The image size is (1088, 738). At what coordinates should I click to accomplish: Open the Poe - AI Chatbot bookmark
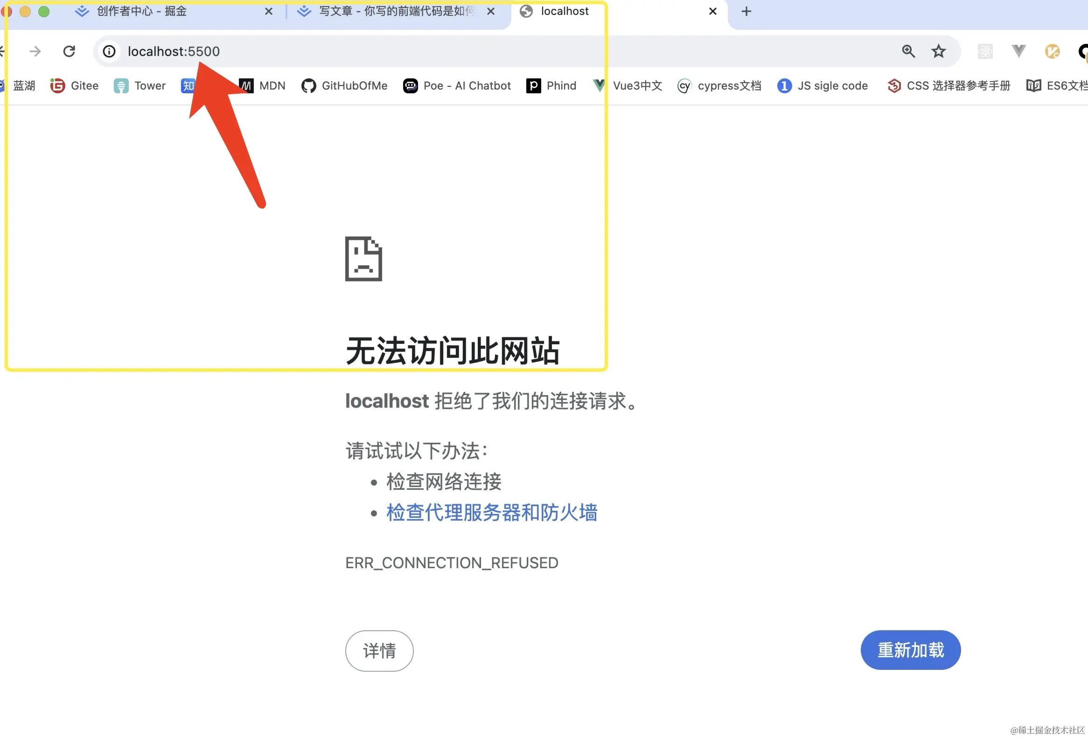point(457,86)
